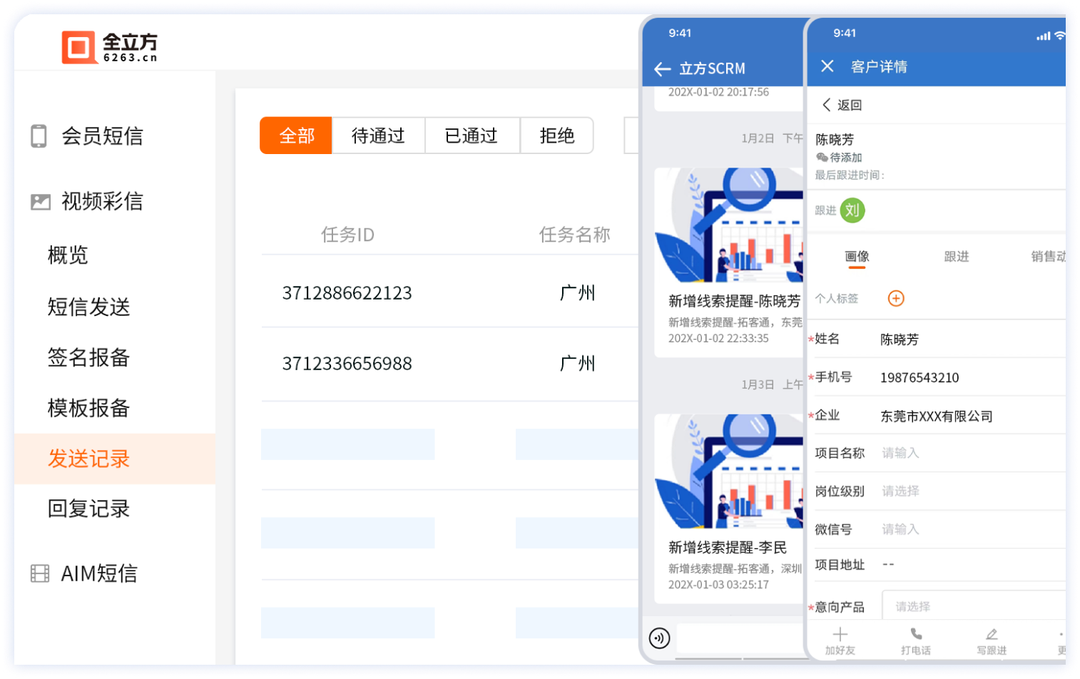
Task: Expand the 视频彩信 menu group
Action: coord(102,202)
